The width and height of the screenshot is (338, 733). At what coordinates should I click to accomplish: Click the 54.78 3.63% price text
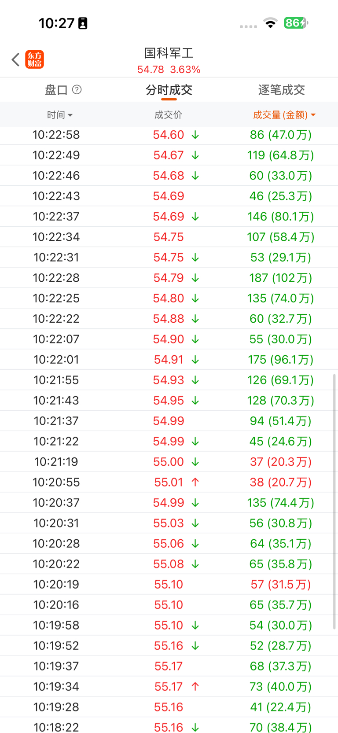[x=169, y=70]
